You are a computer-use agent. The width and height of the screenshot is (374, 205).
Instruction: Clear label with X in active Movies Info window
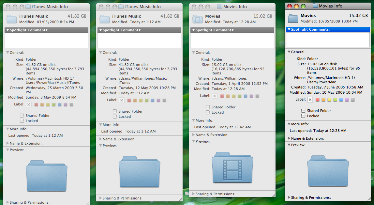(x=310, y=100)
